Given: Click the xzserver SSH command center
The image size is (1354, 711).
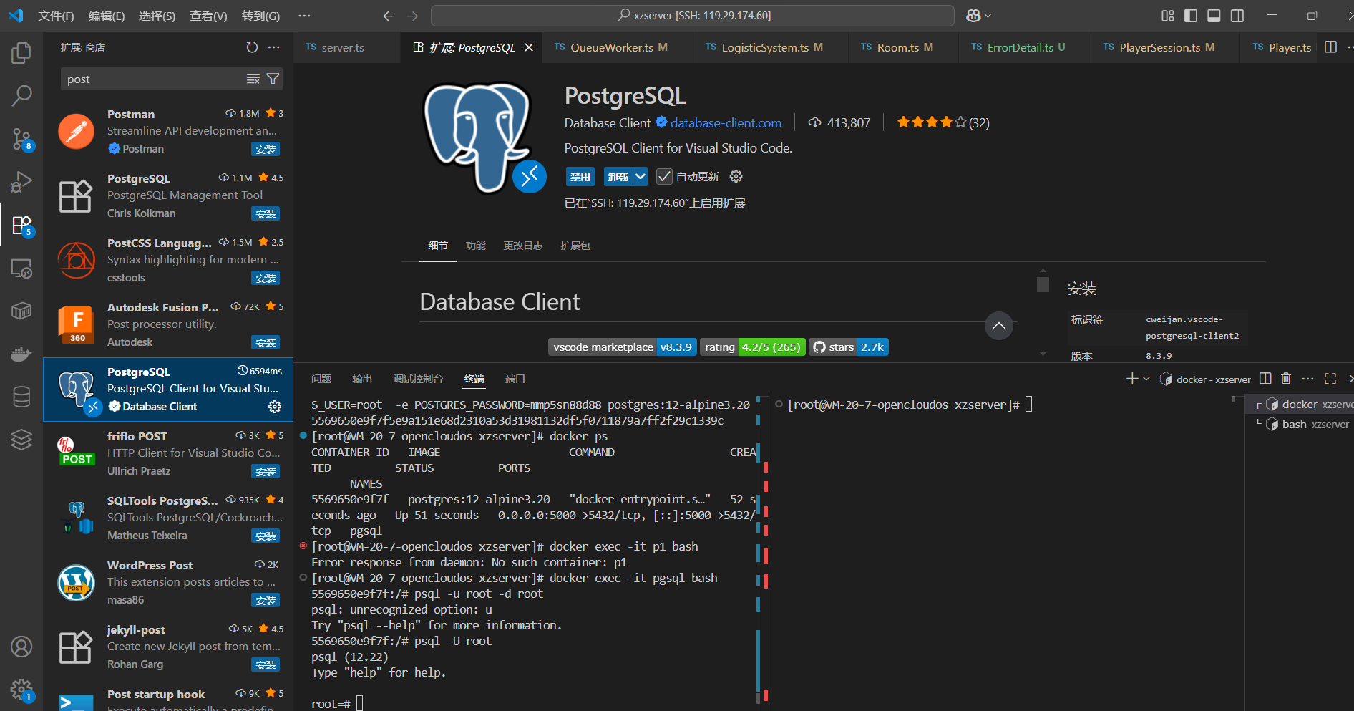Looking at the screenshot, I should [x=693, y=16].
